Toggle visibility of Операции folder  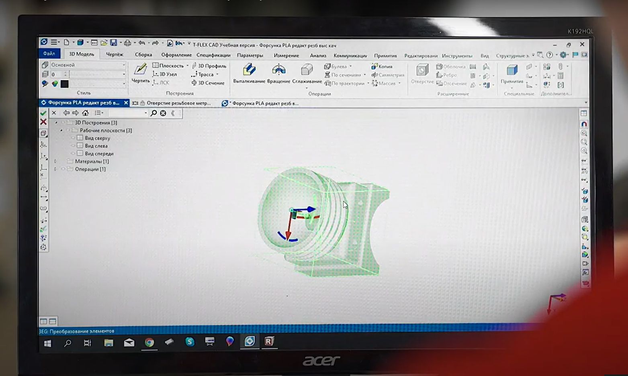(x=63, y=169)
